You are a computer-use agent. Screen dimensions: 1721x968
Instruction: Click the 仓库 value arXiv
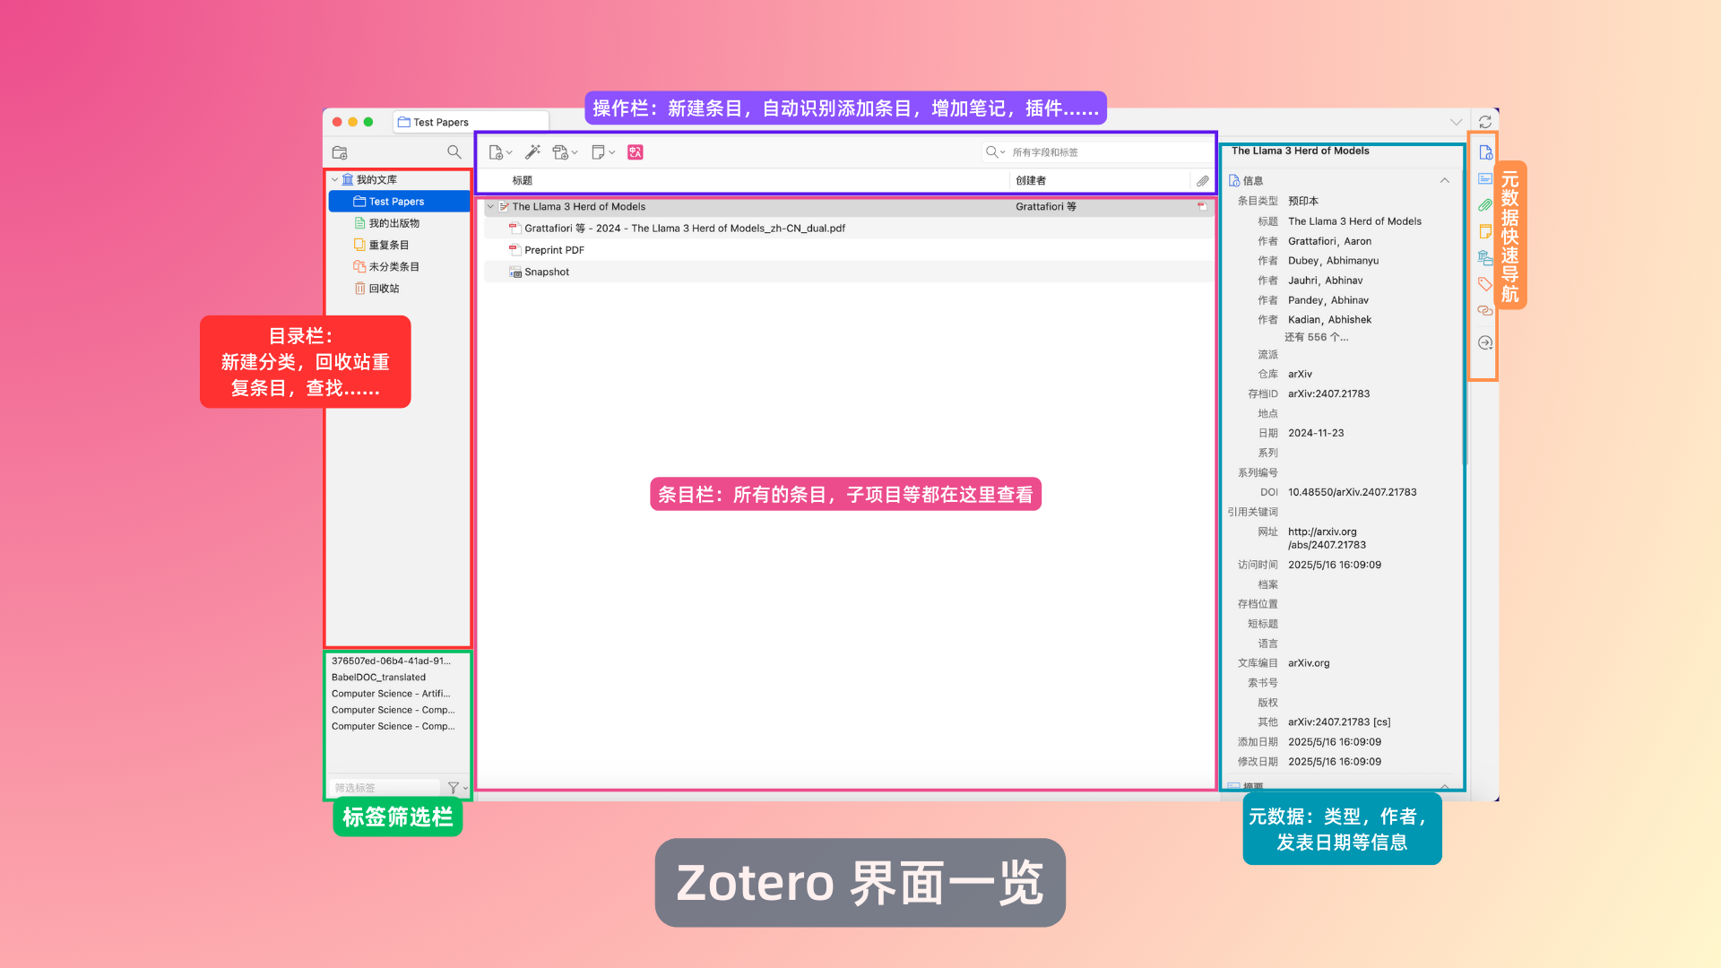pyautogui.click(x=1300, y=375)
